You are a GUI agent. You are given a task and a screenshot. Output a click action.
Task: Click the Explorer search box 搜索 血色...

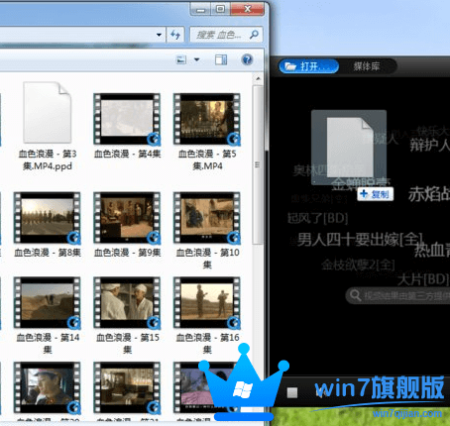(226, 35)
